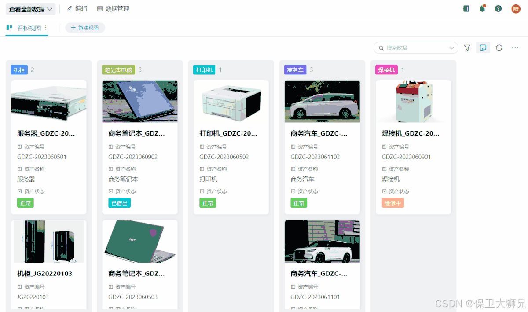Click the 打印机 column tag
Screen dimensions: 528x312
tap(204, 70)
